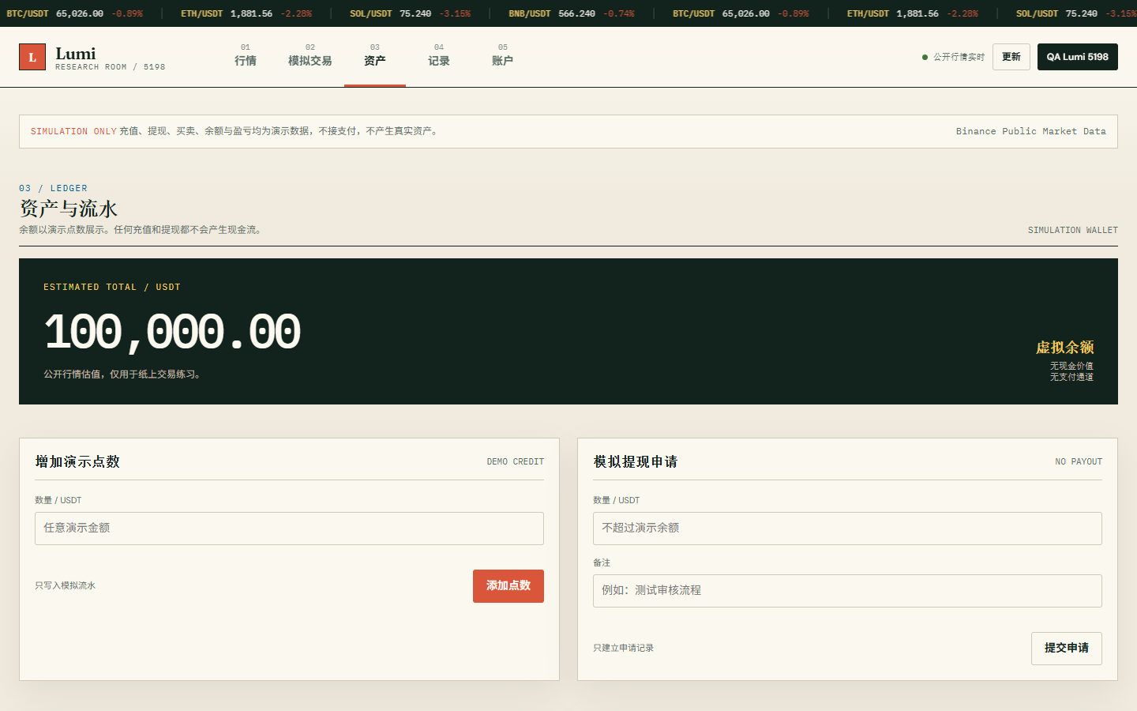Click the Binance Public Market Data text
The image size is (1137, 711).
click(x=1031, y=131)
